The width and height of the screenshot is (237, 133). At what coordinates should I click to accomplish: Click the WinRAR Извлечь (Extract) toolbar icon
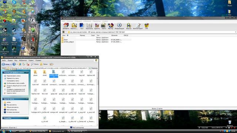click(x=74, y=26)
